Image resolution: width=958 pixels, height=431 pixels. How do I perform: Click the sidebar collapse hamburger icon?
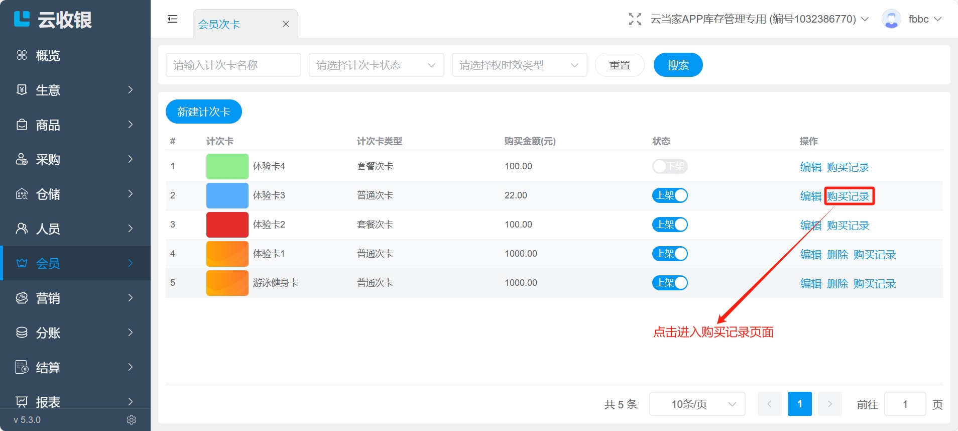(x=172, y=19)
